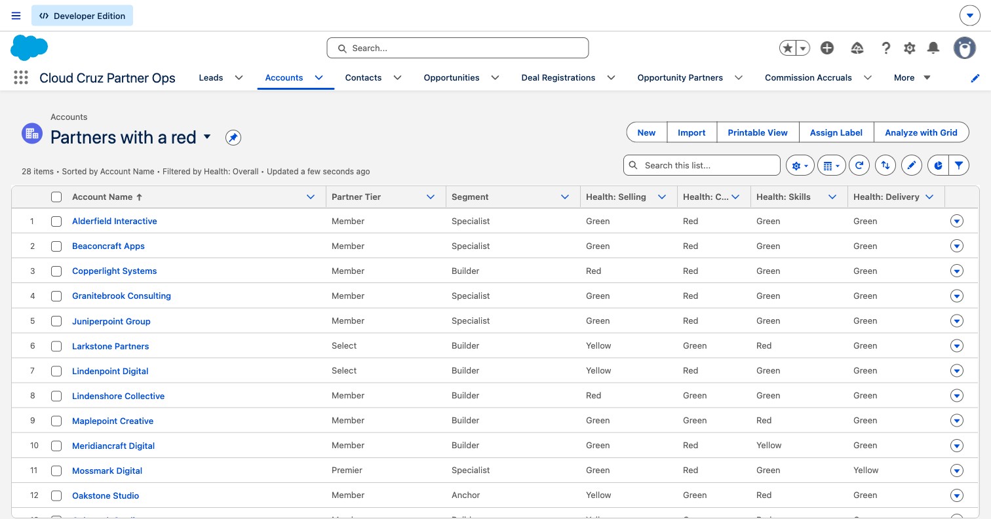This screenshot has width=991, height=519.
Task: Open Salesforce Help question mark
Action: [x=886, y=48]
